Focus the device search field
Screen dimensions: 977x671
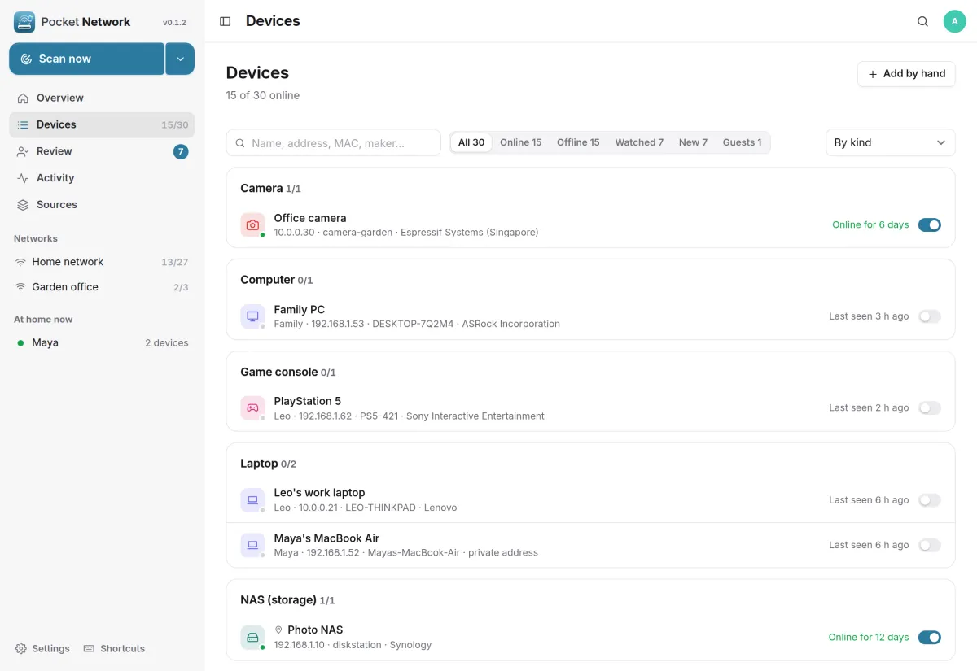[333, 142]
